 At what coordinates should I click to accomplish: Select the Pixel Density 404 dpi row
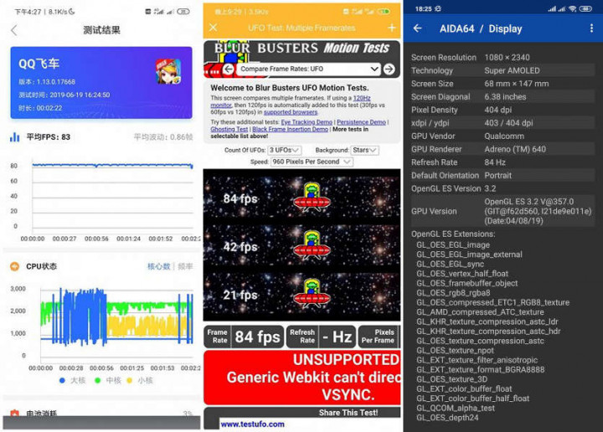click(502, 110)
